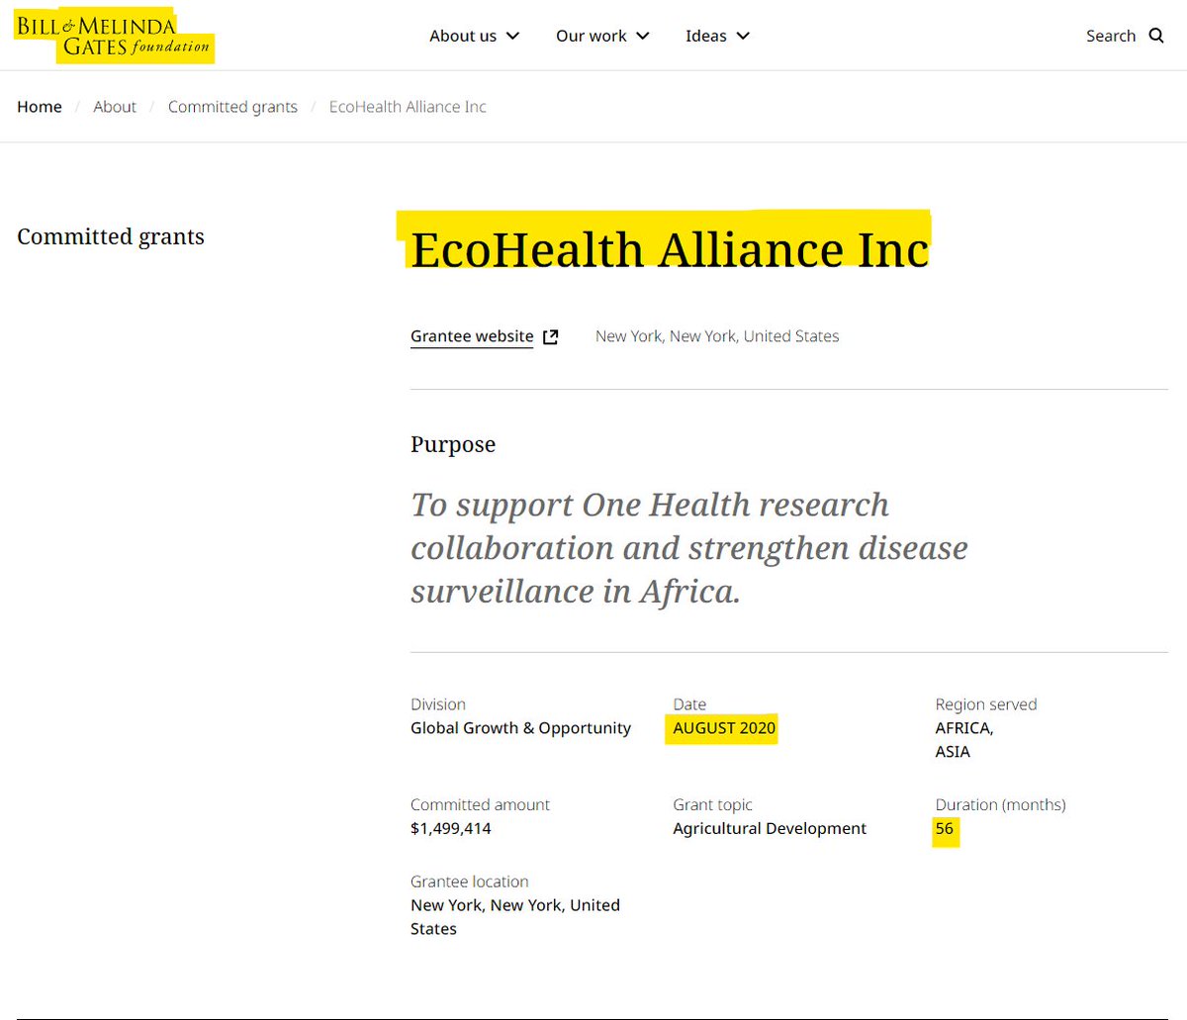
Task: Go to Committed grants breadcrumb link
Action: [232, 107]
